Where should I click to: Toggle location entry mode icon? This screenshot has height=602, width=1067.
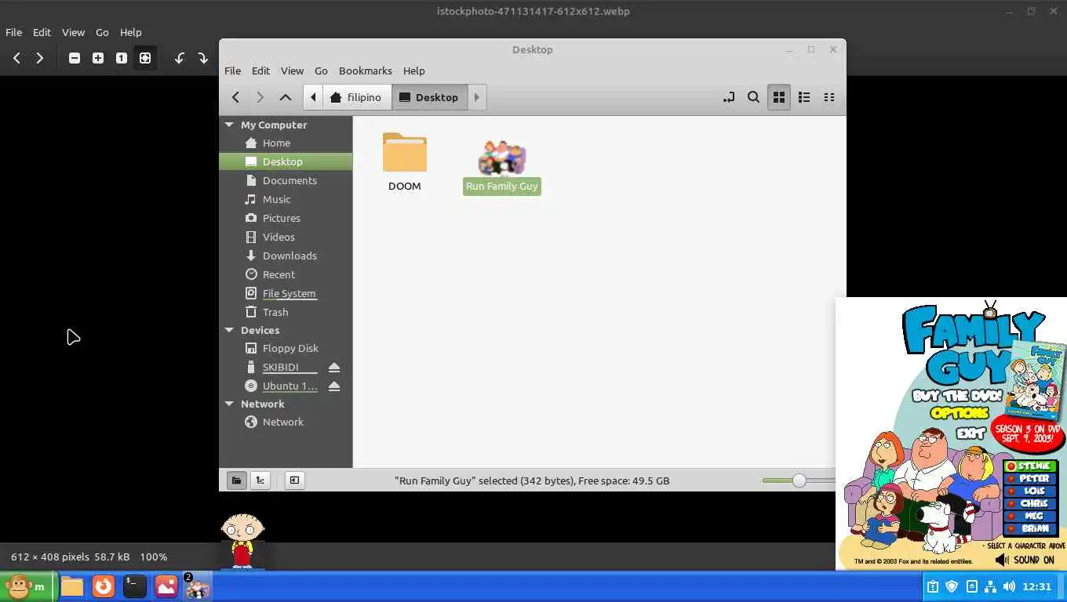(x=729, y=97)
